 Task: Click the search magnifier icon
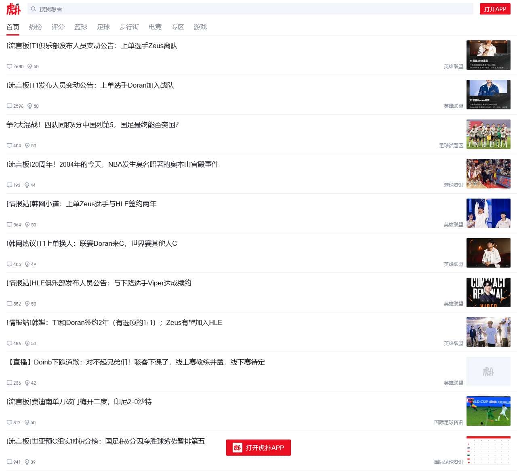tap(34, 9)
